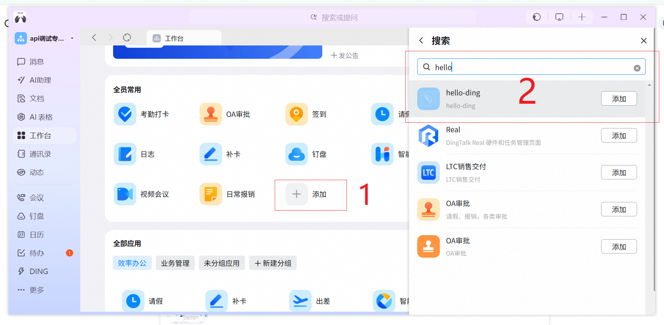This screenshot has width=664, height=325.
Task: Add OA审批 described 请假、报销，各类审批
Action: 619,209
